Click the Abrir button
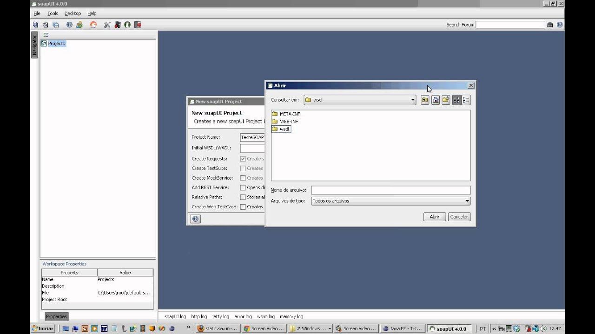595x334 pixels. tap(435, 217)
